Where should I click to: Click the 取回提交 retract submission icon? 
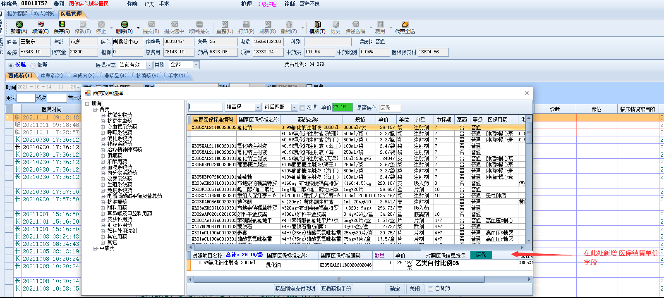pos(199,25)
